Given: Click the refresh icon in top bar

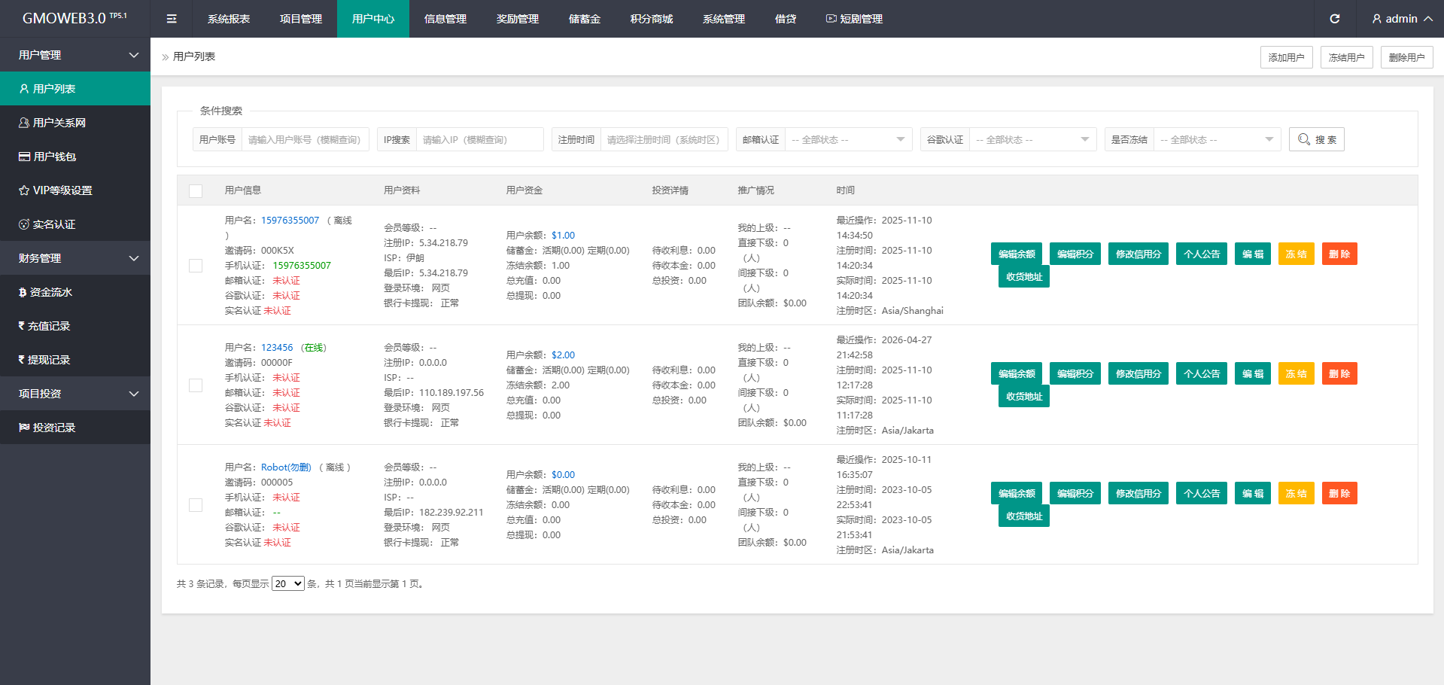Looking at the screenshot, I should click(1334, 19).
